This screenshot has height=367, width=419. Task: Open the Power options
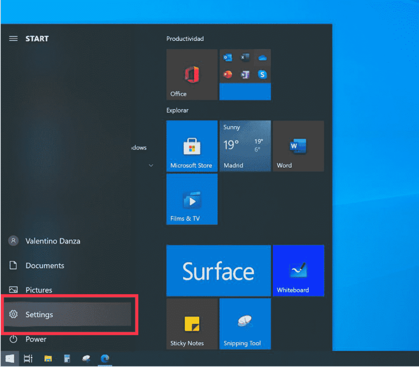(x=67, y=339)
